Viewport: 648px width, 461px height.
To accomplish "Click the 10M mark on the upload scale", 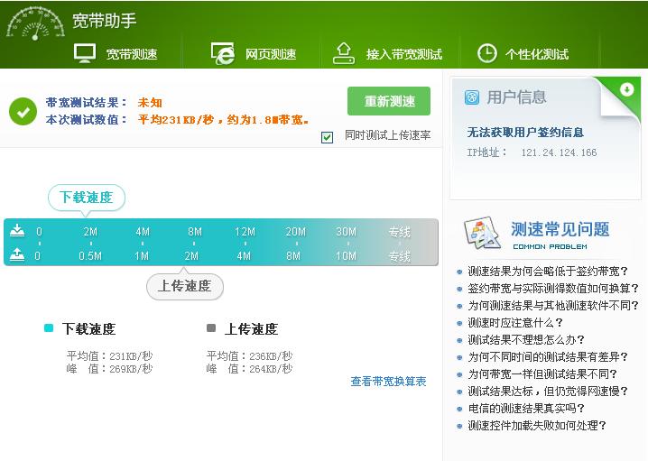I will (346, 255).
